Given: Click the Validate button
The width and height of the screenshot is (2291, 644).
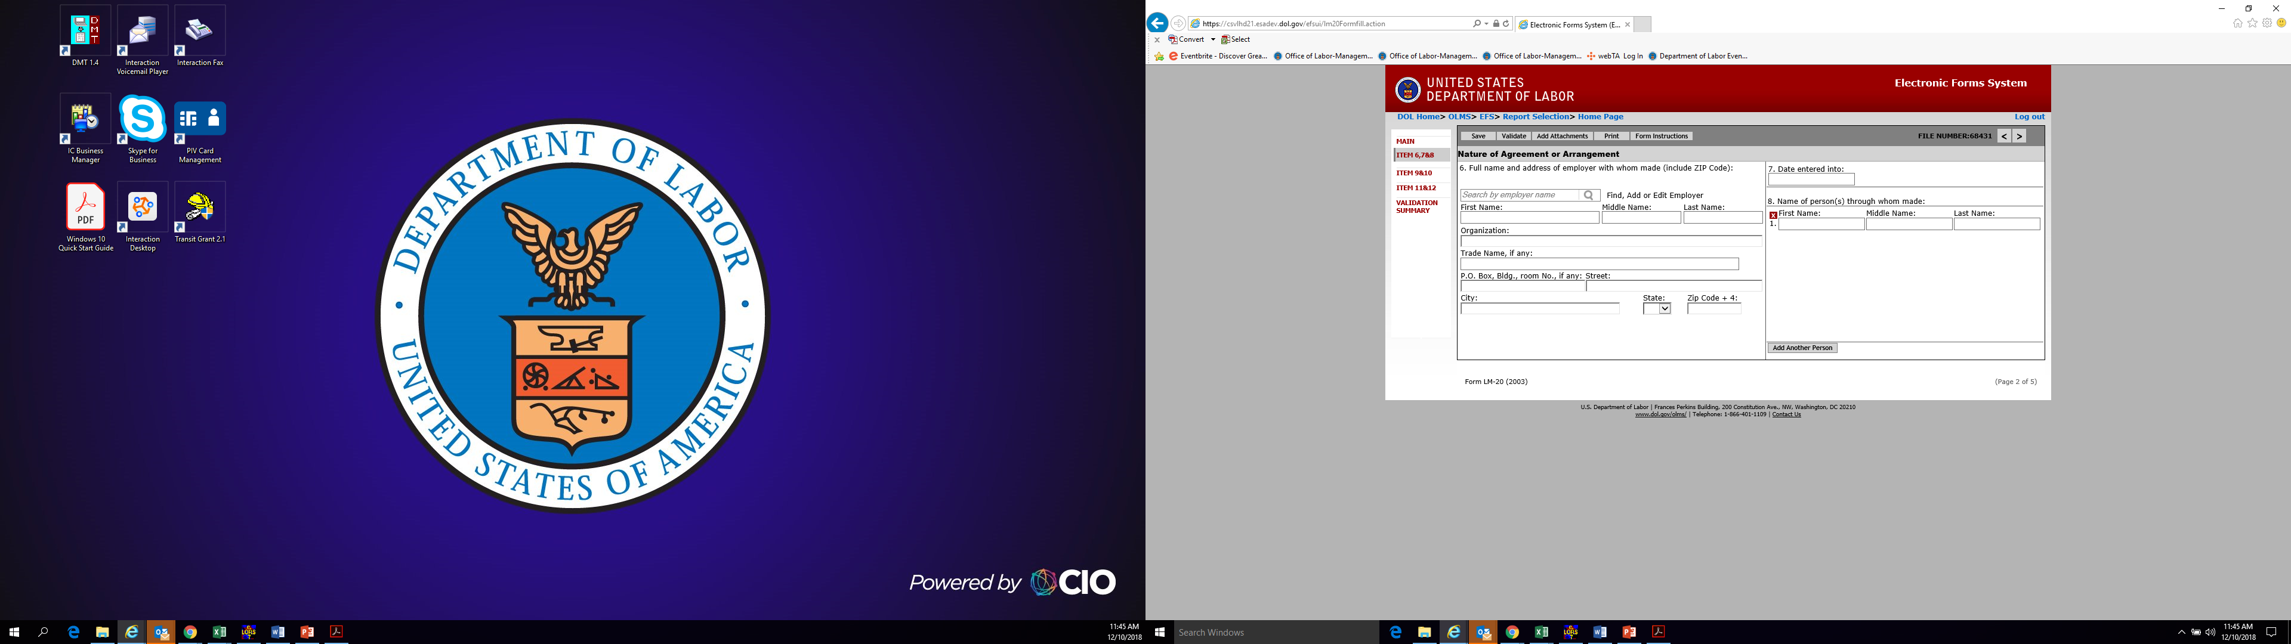Looking at the screenshot, I should [1514, 136].
